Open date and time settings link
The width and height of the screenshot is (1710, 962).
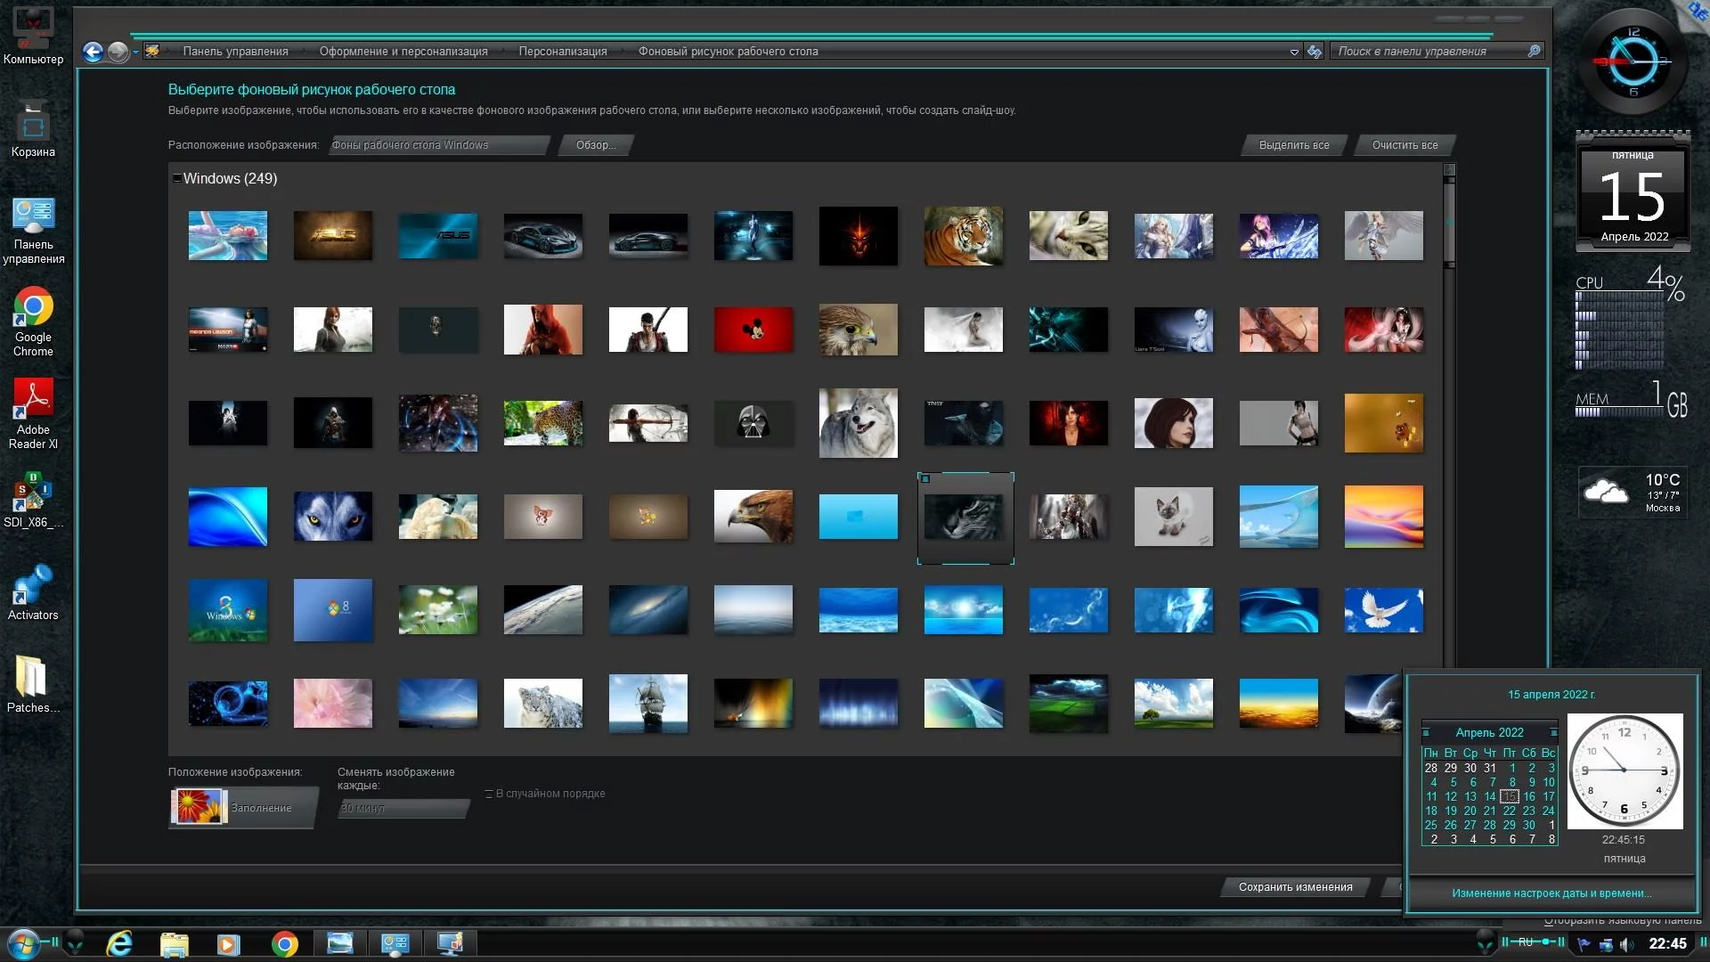click(1551, 893)
